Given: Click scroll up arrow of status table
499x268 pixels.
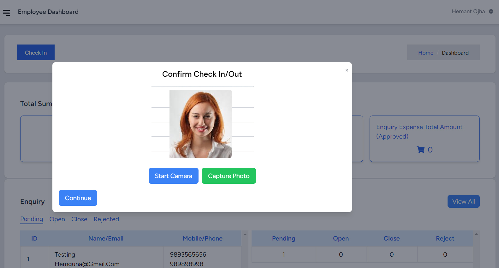Looking at the screenshot, I should (476, 234).
